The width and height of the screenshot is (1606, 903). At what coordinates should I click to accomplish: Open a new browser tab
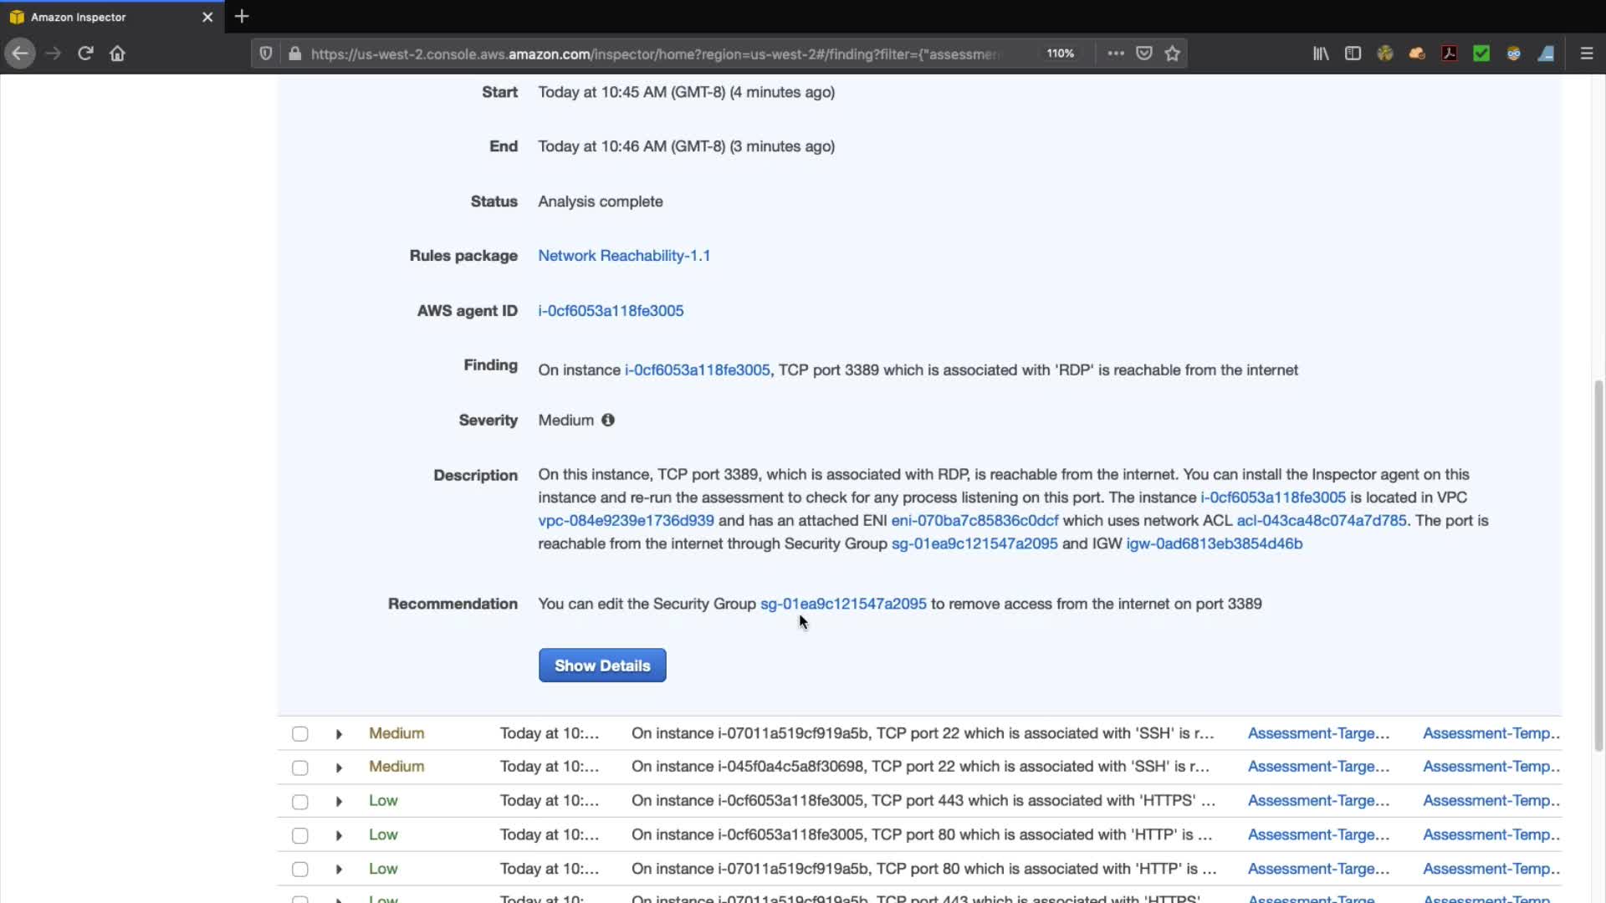coord(242,17)
